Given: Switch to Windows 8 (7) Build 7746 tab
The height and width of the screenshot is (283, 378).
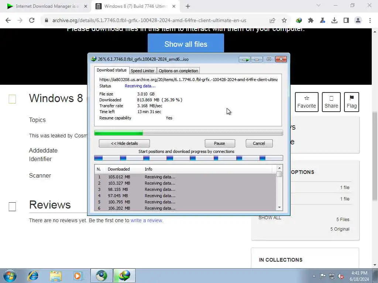Looking at the screenshot, I should pos(135,7).
